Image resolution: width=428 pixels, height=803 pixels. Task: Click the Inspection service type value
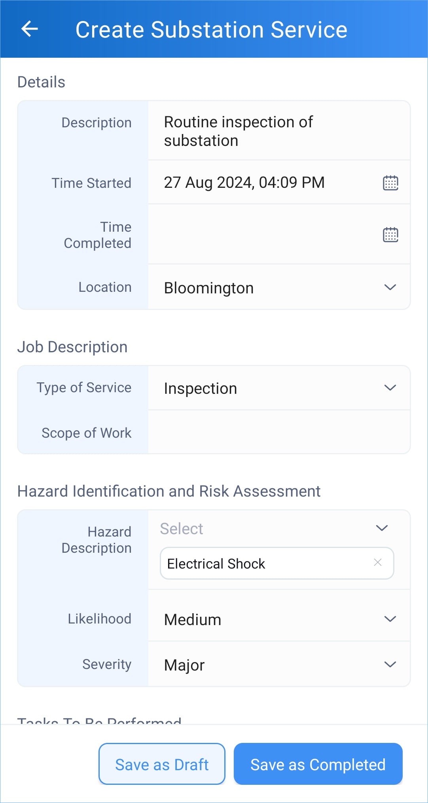click(x=201, y=388)
